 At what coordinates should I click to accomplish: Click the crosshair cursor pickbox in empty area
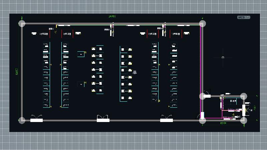point(223,57)
